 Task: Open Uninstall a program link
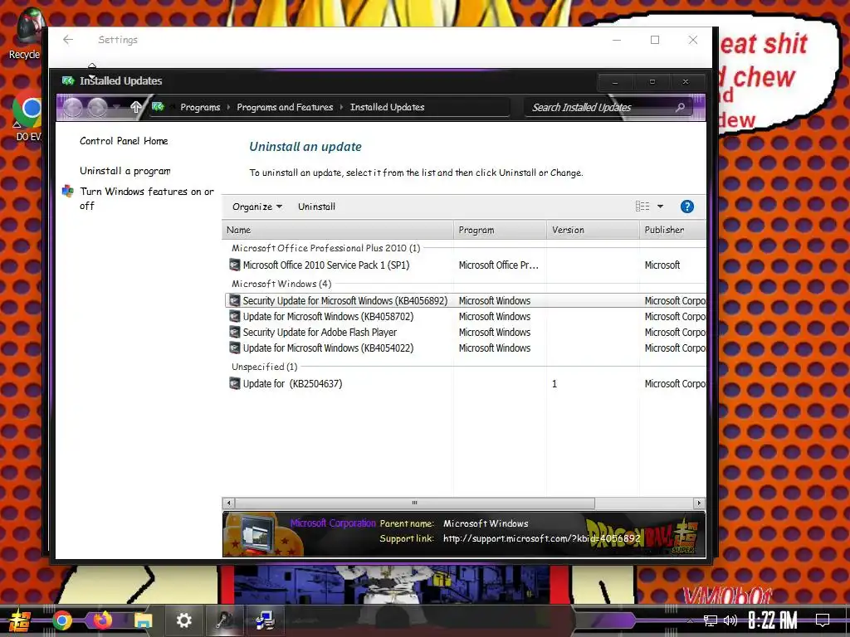(x=125, y=171)
